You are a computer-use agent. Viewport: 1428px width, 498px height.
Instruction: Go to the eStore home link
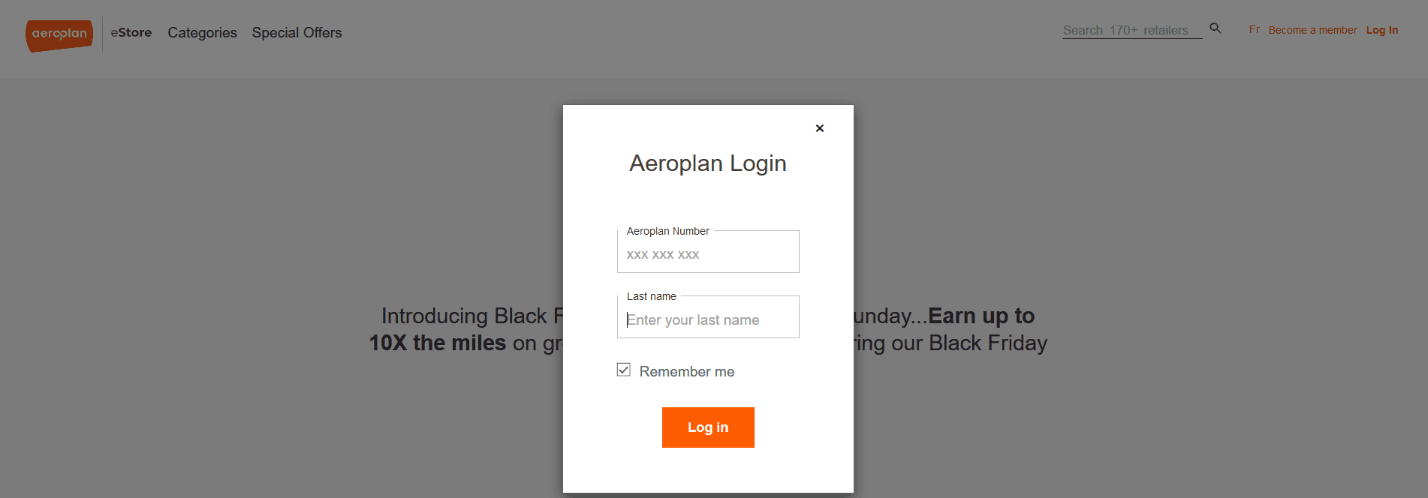tap(131, 33)
